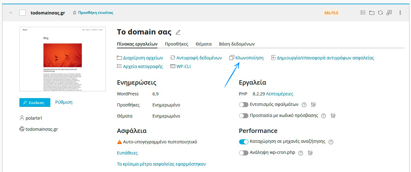Open the file manager folder icon in header
The width and height of the screenshot is (411, 172).
pos(372,13)
